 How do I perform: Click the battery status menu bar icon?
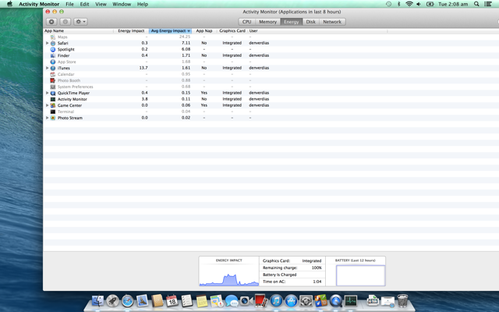(x=430, y=4)
